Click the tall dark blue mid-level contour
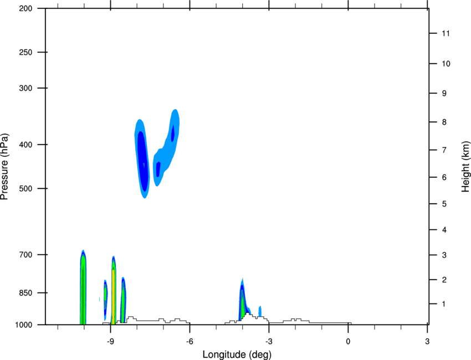 click(142, 162)
